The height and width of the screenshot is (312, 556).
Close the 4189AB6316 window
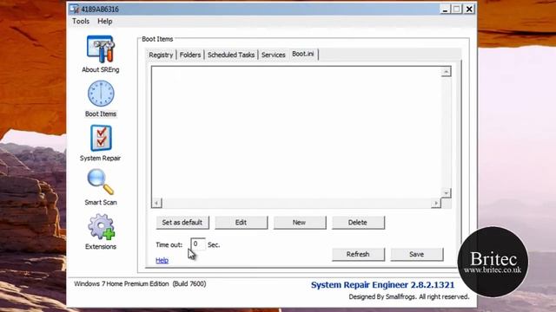click(x=469, y=9)
